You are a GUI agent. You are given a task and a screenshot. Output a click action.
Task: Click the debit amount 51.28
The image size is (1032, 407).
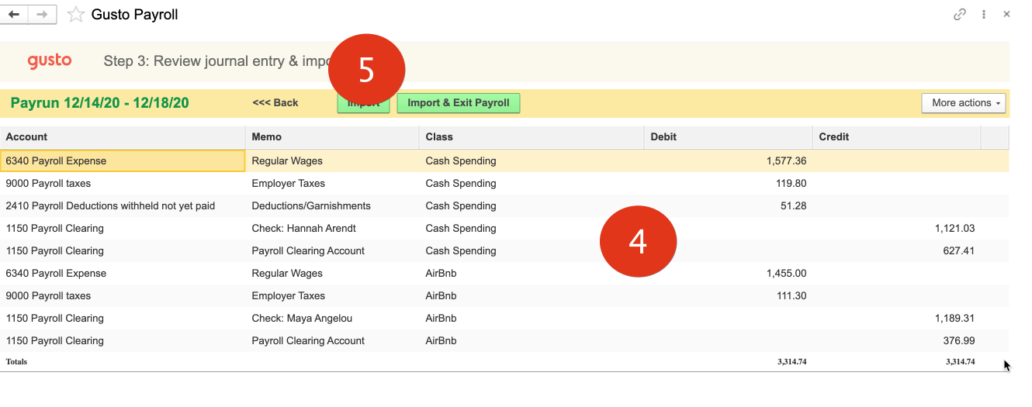(x=794, y=205)
